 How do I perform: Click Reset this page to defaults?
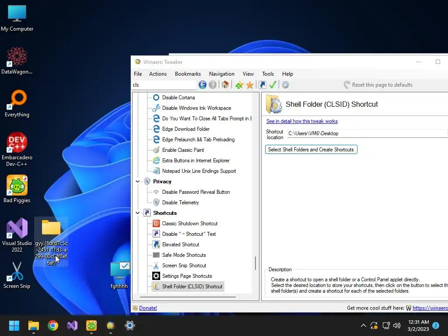pyautogui.click(x=378, y=85)
